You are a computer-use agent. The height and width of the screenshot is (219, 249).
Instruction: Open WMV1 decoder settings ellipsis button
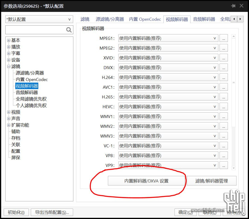pos(224,116)
